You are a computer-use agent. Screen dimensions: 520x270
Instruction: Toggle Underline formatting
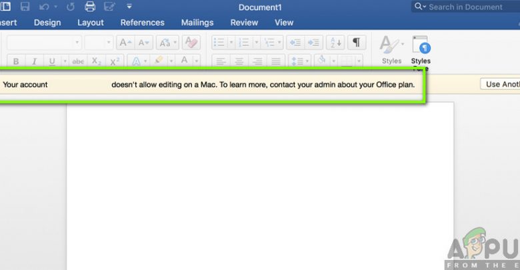click(x=52, y=61)
